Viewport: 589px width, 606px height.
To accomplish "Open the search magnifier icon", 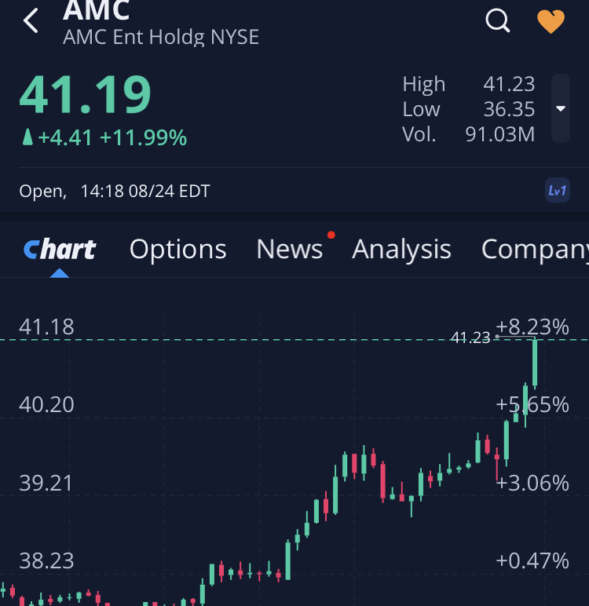I will pyautogui.click(x=498, y=21).
